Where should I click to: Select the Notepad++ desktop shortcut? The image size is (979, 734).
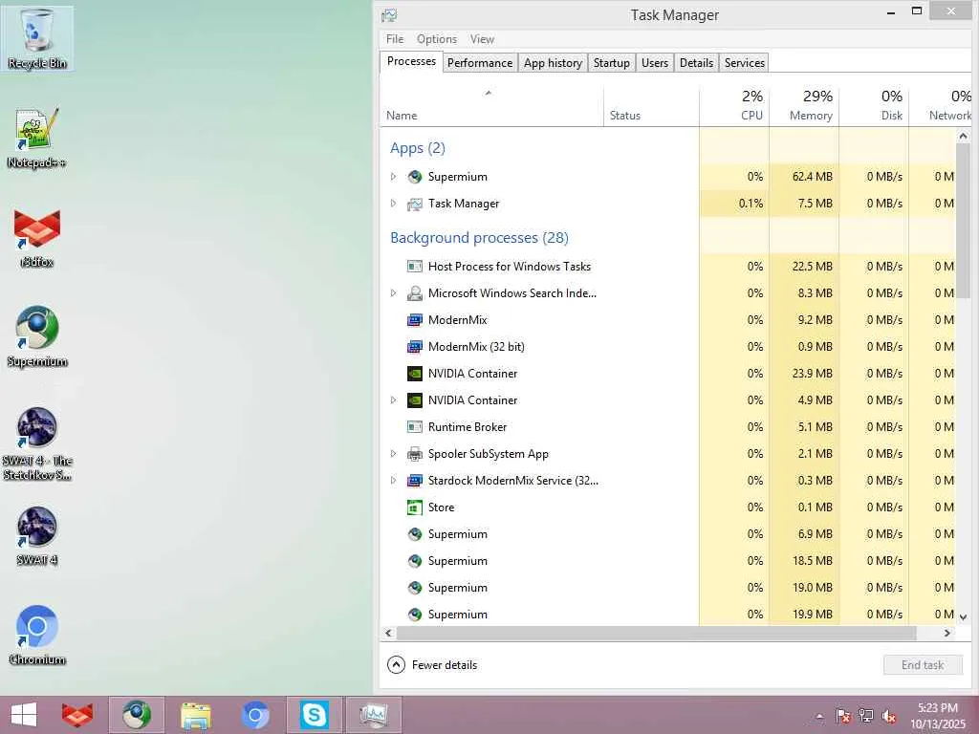(37, 139)
